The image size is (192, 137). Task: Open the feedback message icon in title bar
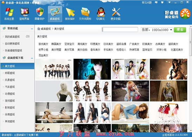[156, 2]
